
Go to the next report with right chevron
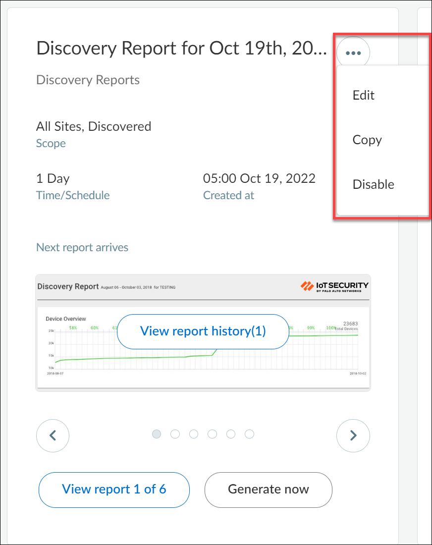[353, 436]
